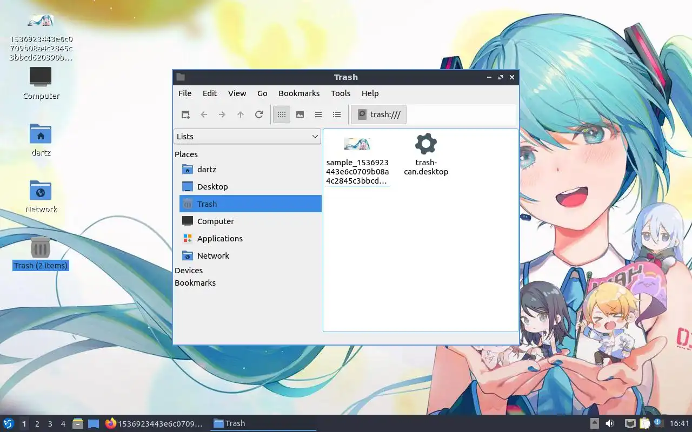Viewport: 692px width, 432px height.
Task: Go back using the left arrow
Action: click(204, 114)
